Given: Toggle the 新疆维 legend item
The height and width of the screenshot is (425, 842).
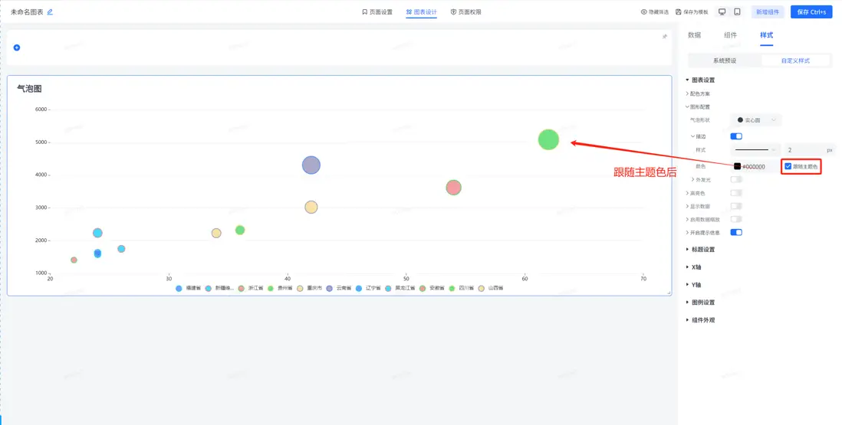Looking at the screenshot, I should pos(219,289).
